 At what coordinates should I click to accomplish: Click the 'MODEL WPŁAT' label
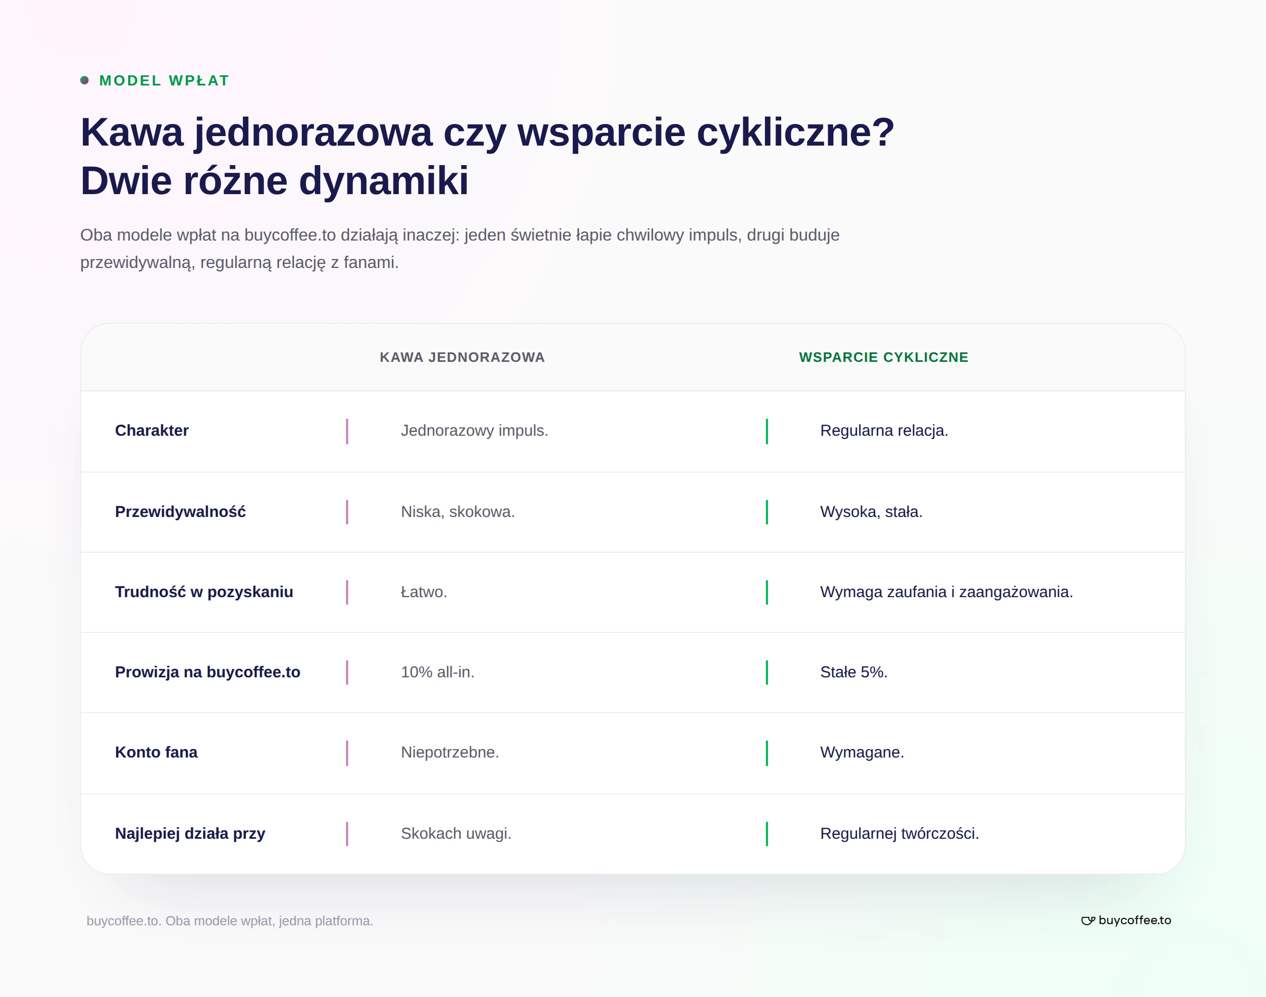tap(165, 81)
